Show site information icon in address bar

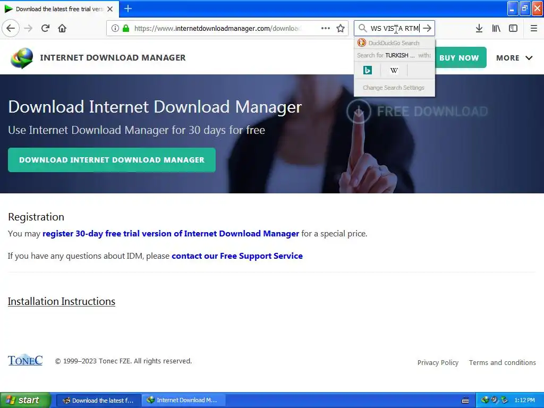click(115, 28)
